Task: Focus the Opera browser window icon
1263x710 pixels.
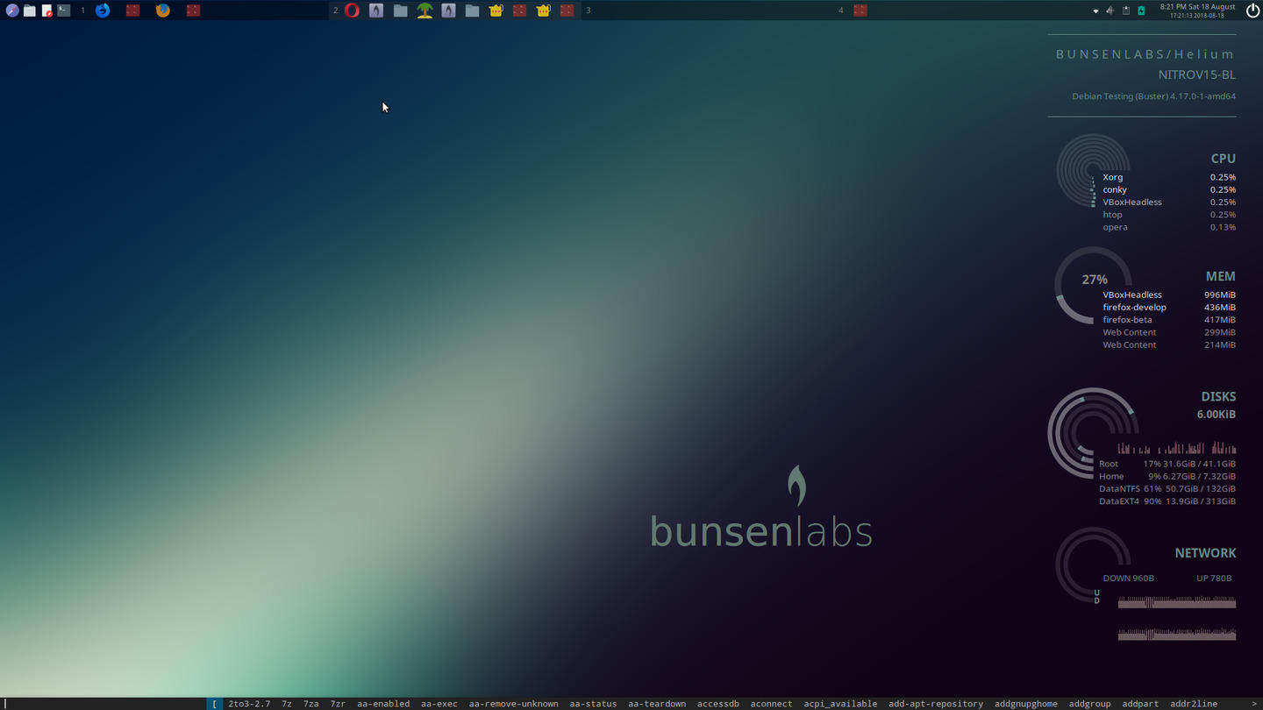Action: 352,11
